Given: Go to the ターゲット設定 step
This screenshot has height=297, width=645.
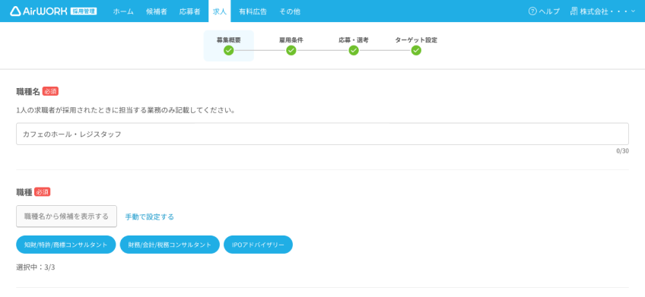Looking at the screenshot, I should (416, 46).
